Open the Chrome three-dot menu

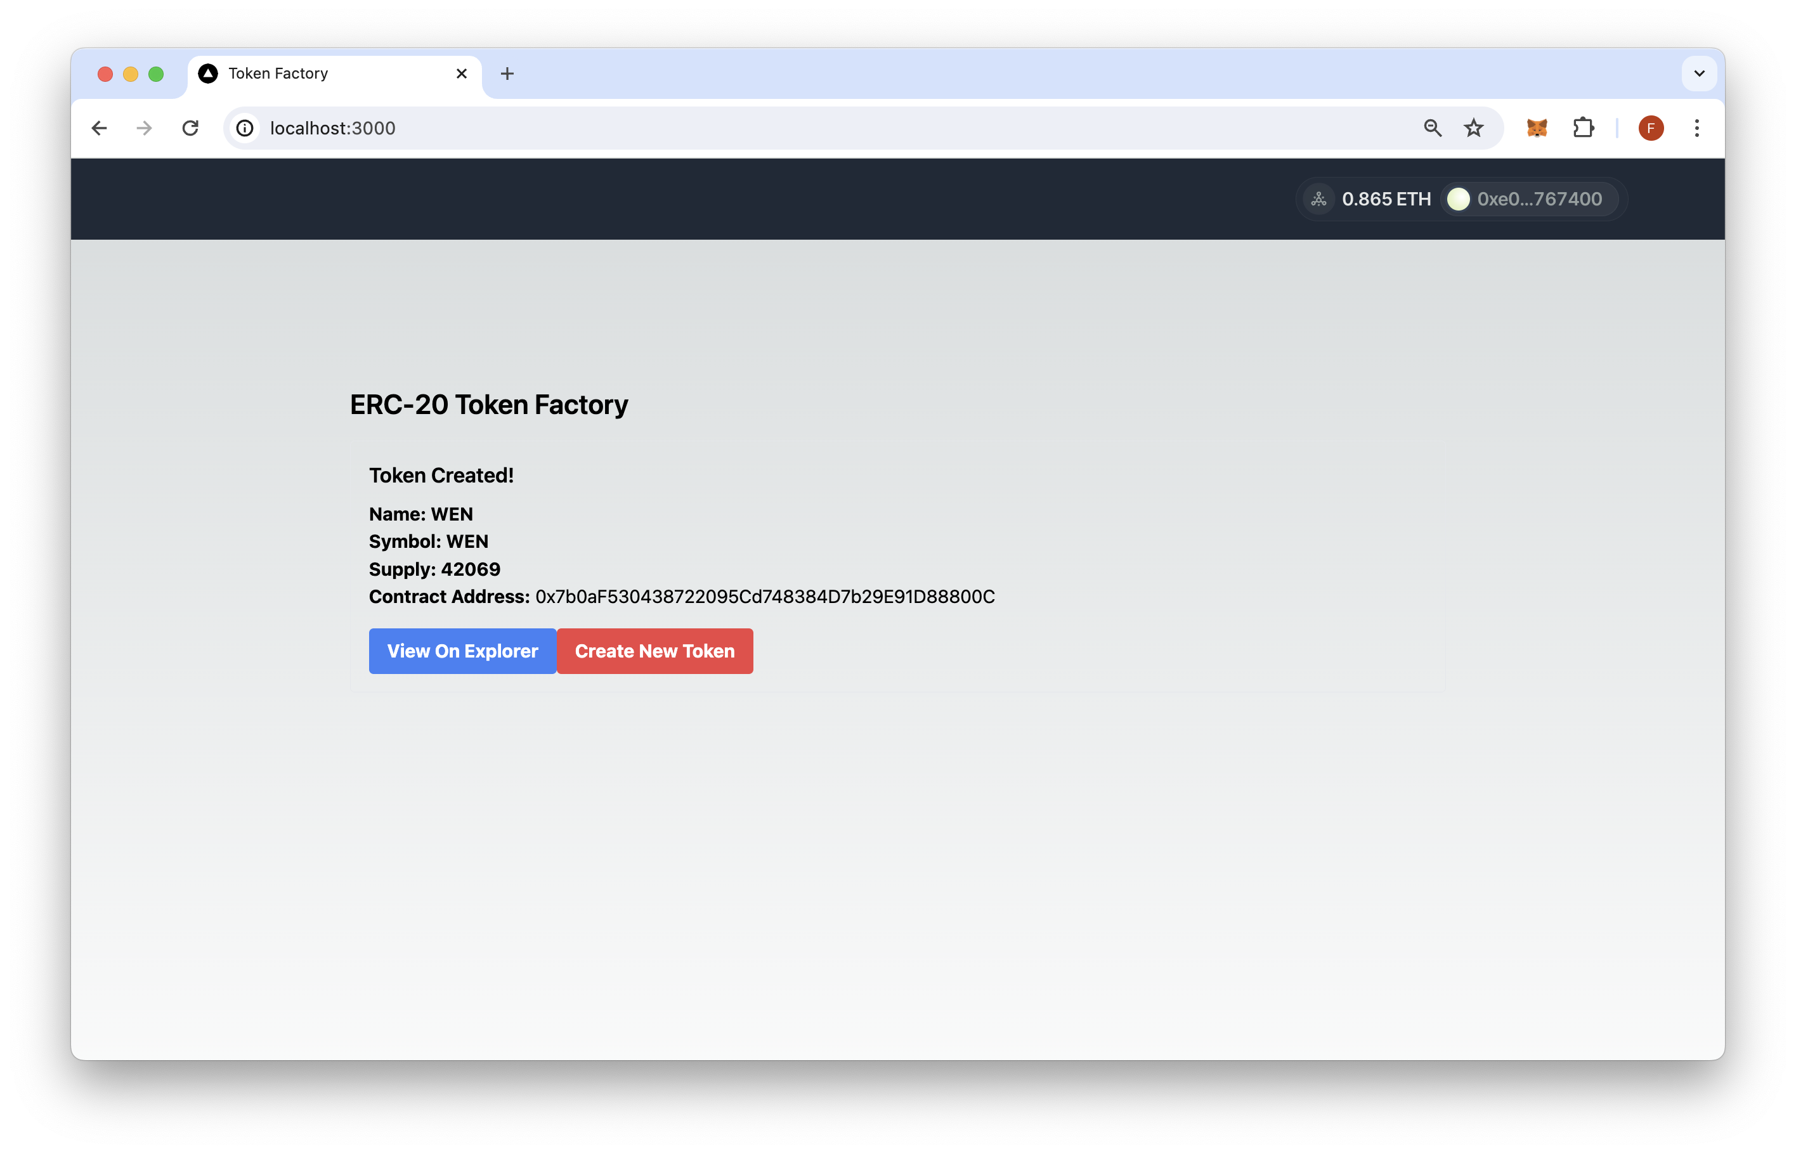1696,128
